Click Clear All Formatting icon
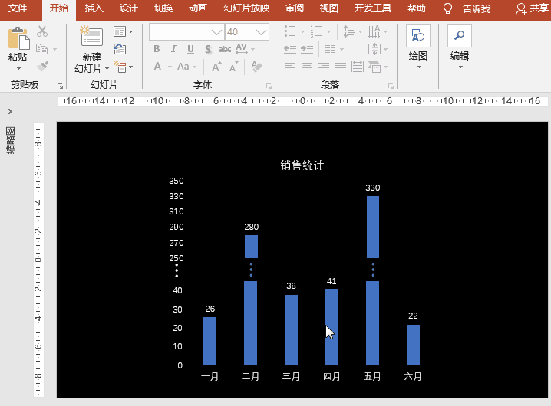 (256, 67)
